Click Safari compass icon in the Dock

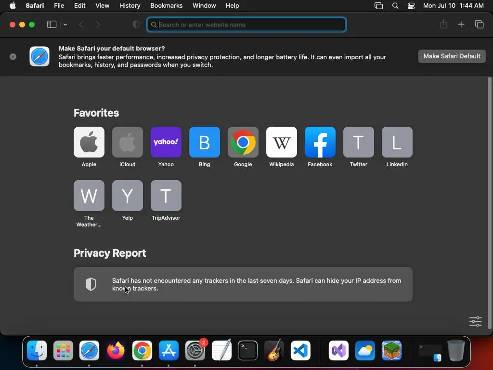click(x=89, y=350)
